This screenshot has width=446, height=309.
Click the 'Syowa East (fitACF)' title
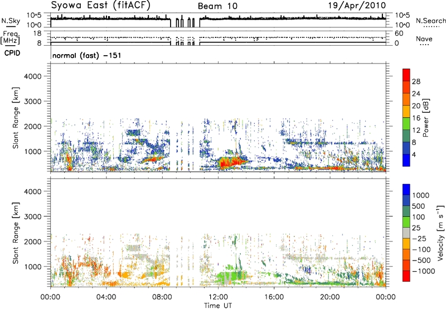[x=100, y=6]
